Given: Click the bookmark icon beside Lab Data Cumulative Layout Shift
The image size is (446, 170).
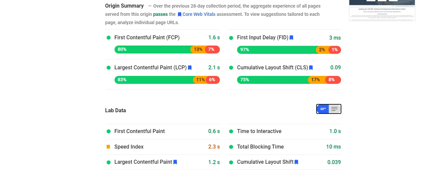Looking at the screenshot, I should coord(296,162).
